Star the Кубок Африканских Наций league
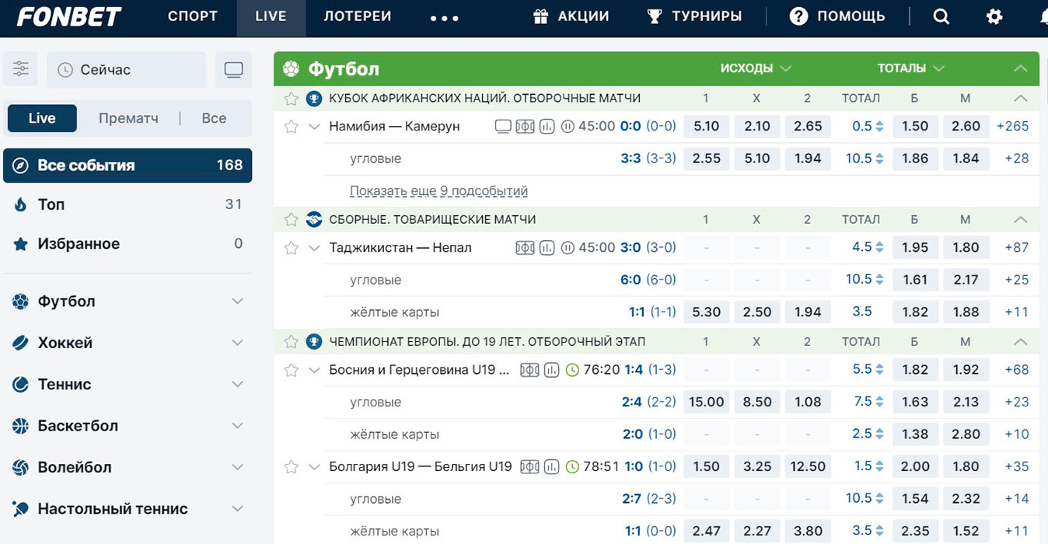This screenshot has height=544, width=1048. pos(292,99)
